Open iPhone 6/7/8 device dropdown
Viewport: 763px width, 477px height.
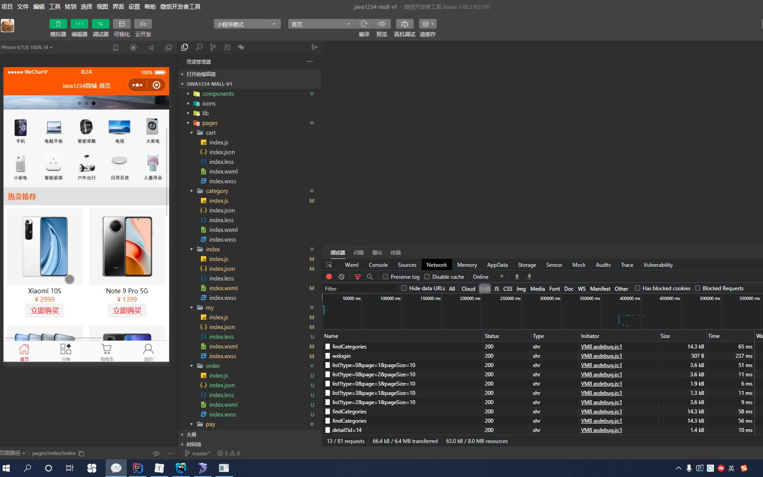(x=26, y=47)
